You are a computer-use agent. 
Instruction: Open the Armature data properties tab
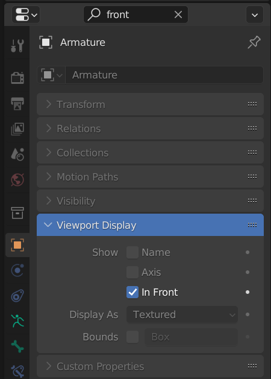[x=17, y=320]
